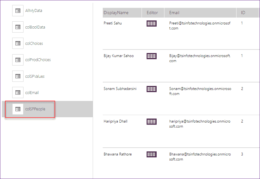260x179 pixels.
Task: Click the colSPPeople collection icon
Action: coord(18,109)
